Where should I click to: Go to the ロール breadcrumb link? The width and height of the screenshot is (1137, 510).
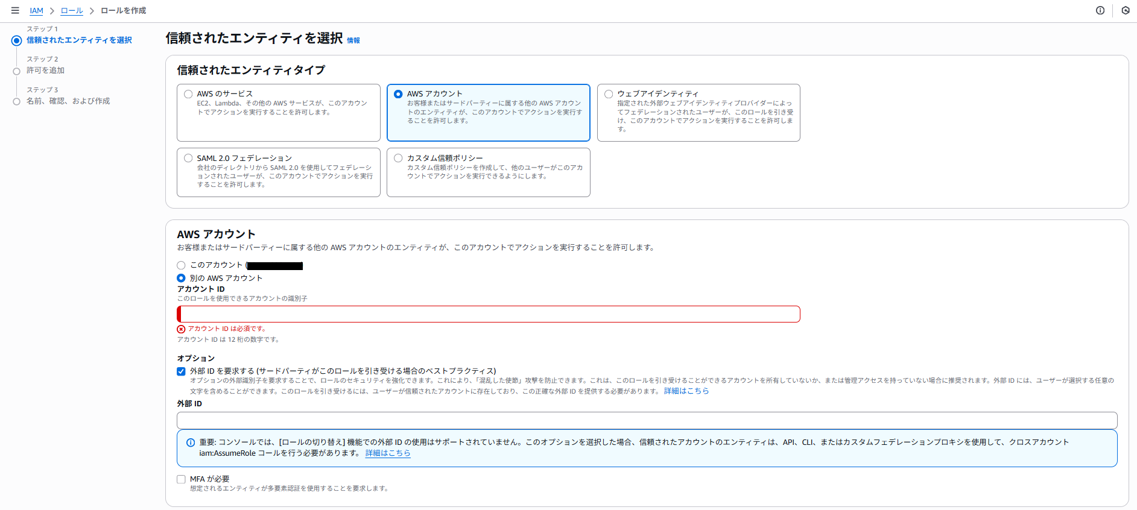click(72, 11)
